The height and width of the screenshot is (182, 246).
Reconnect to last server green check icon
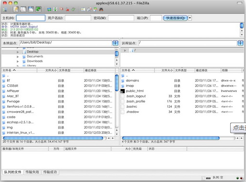click(74, 10)
